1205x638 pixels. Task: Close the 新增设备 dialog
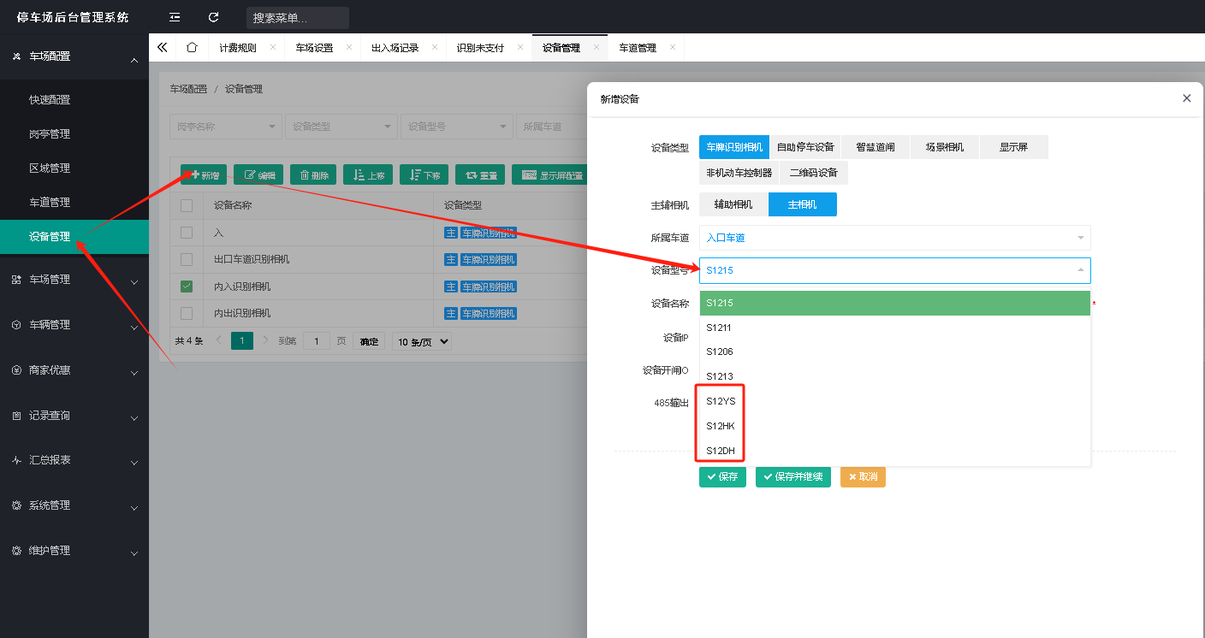(x=1186, y=98)
